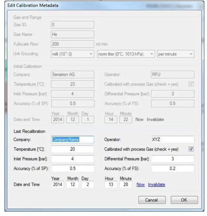Select Last Recalibration Temperature field showing 20
207x216 pixels.
click(x=73, y=149)
